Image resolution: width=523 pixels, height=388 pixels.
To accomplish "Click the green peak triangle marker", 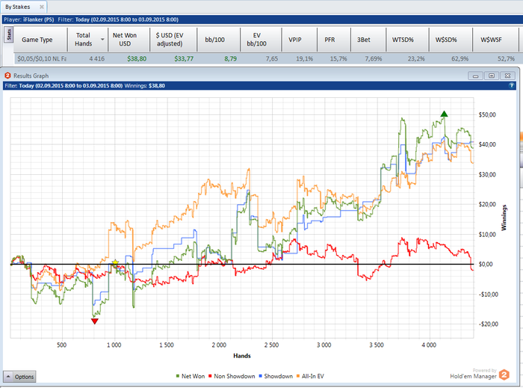I will pyautogui.click(x=444, y=114).
